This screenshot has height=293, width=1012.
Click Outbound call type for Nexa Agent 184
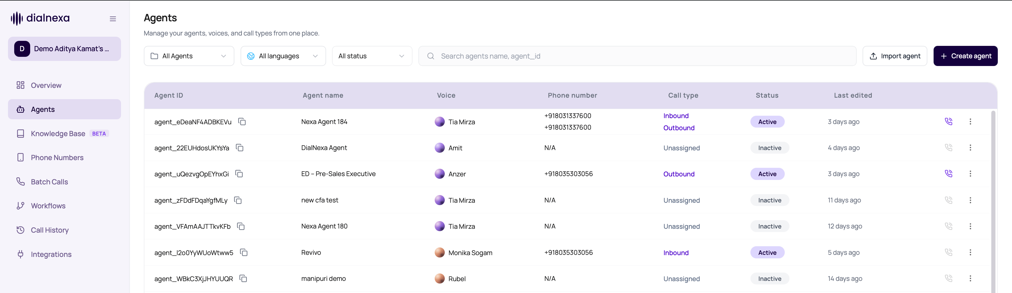tap(679, 128)
